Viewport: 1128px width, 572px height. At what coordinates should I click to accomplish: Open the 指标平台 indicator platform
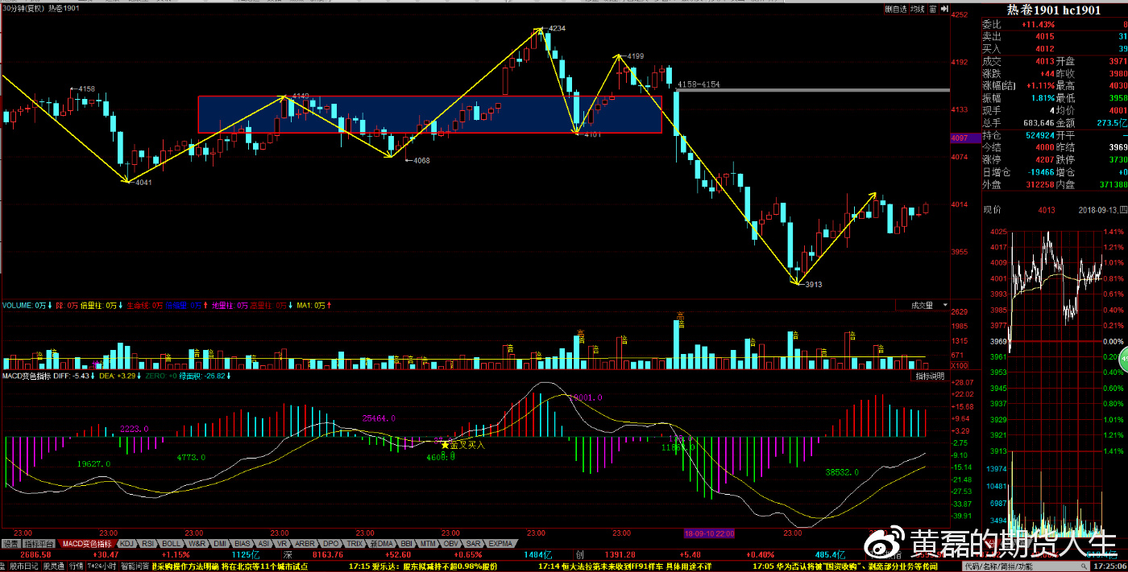click(39, 544)
